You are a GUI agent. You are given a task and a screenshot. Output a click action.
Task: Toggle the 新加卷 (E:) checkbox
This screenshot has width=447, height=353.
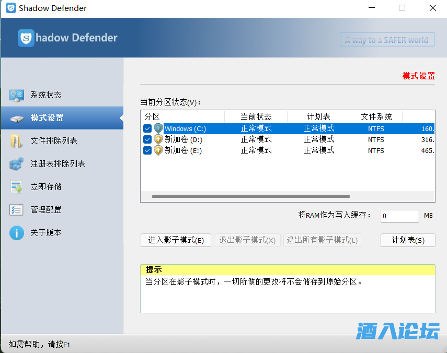[147, 150]
